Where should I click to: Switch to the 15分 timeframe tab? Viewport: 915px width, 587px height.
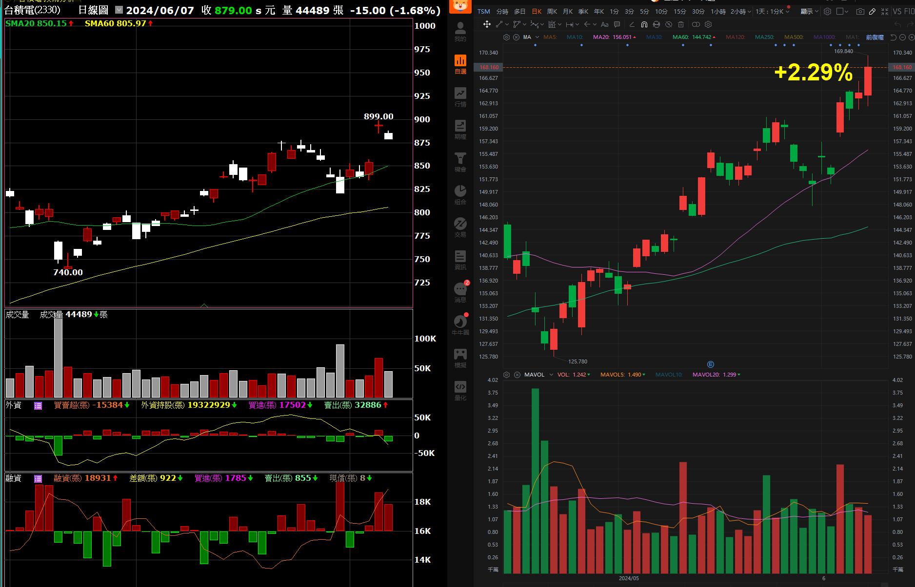[680, 11]
